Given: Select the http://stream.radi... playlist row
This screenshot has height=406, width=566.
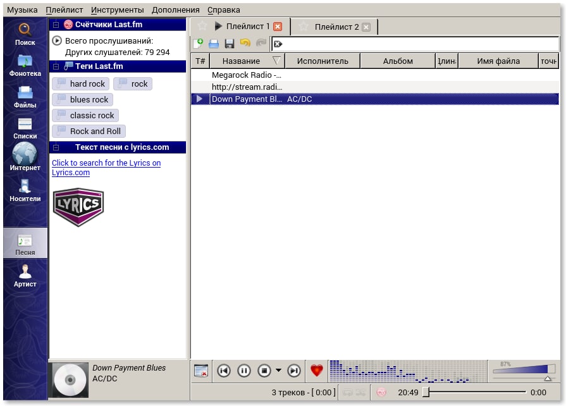Looking at the screenshot, I should pyautogui.click(x=375, y=87).
